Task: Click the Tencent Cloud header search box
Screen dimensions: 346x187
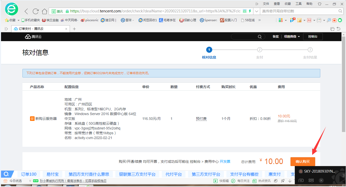Action: click(248, 37)
